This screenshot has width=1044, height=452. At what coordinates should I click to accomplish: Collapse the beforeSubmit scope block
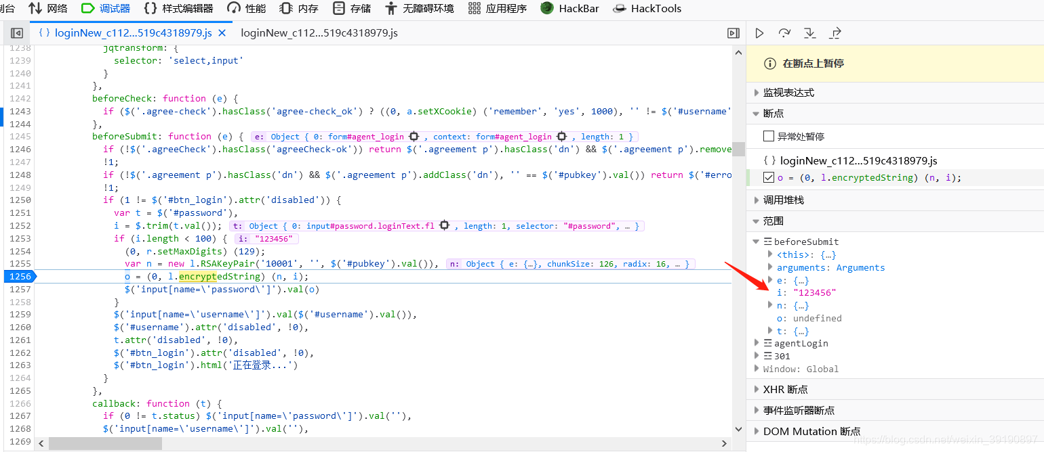click(x=757, y=242)
